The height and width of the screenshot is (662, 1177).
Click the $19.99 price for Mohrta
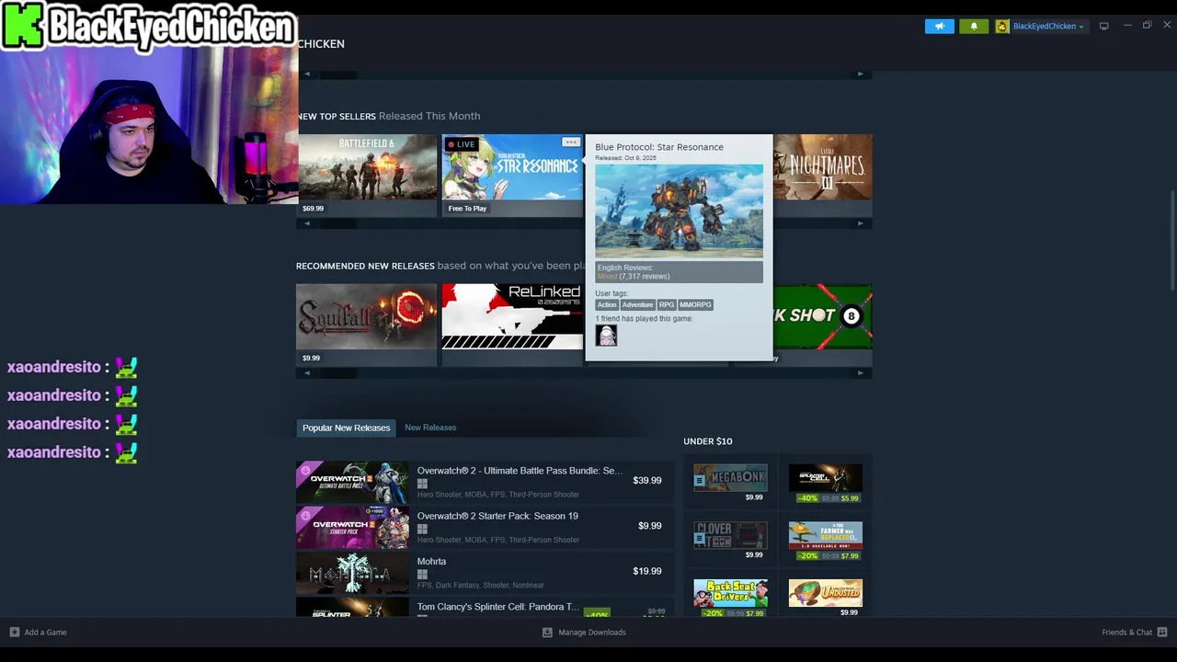(647, 571)
